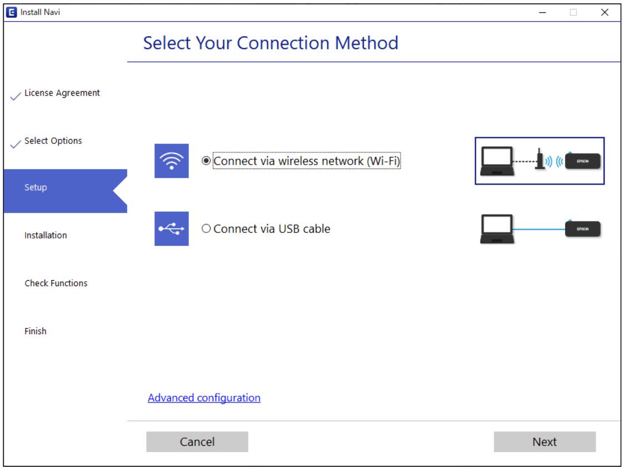Viewport: 624px width, 467px height.
Task: Click the USB symbol icon tile
Action: point(172,228)
